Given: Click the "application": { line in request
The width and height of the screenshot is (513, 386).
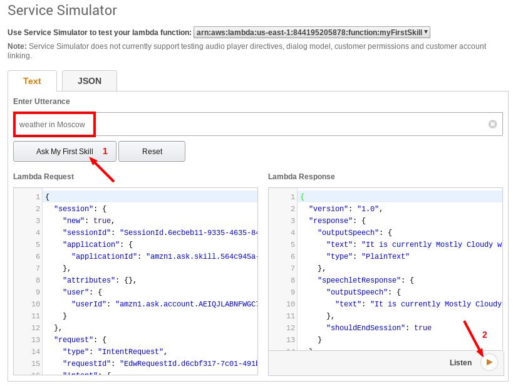Looking at the screenshot, I should 98,244.
